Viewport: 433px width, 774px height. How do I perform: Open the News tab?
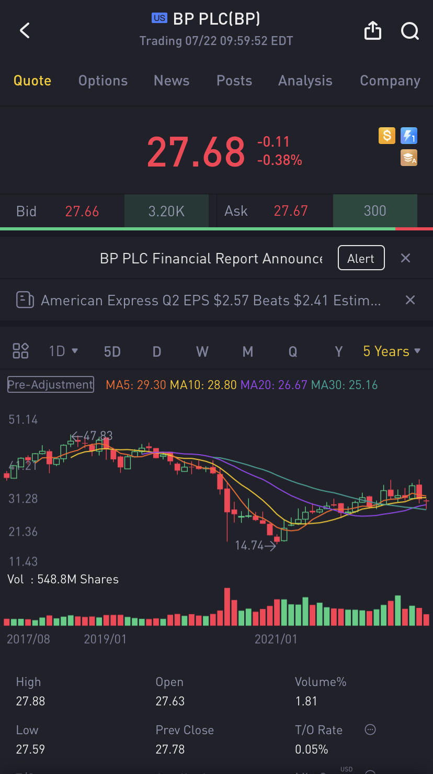(x=172, y=81)
